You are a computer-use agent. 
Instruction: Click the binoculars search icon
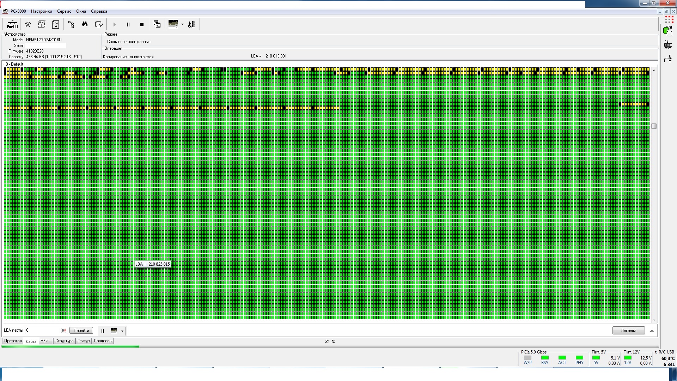[x=85, y=24]
